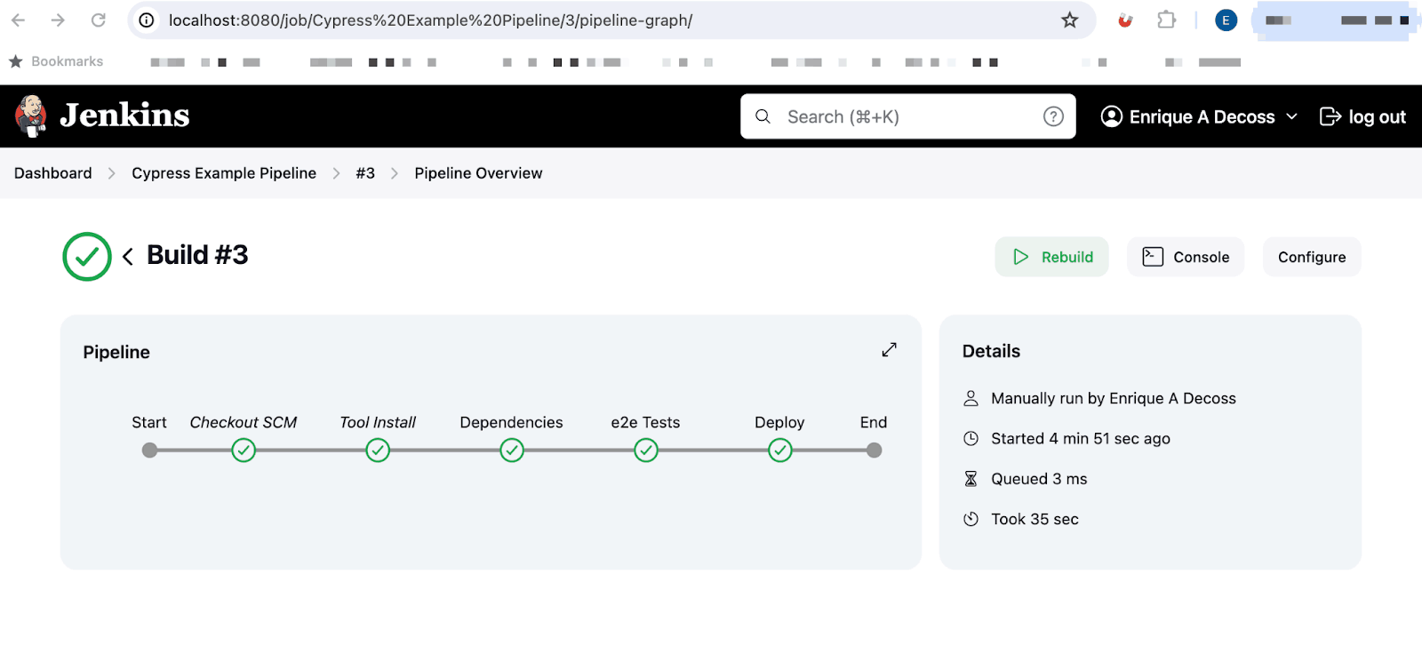Expand chevron after Dashboard breadcrumb

point(112,173)
